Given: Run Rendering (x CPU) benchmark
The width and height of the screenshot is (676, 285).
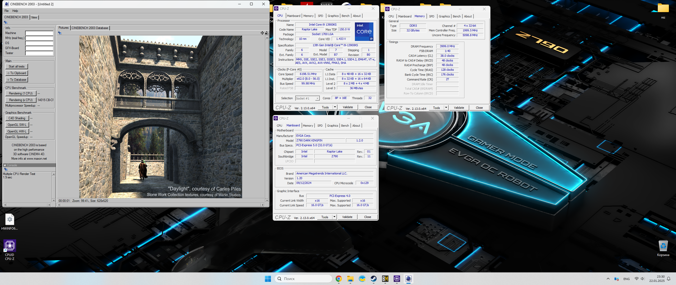Looking at the screenshot, I should pos(21,100).
